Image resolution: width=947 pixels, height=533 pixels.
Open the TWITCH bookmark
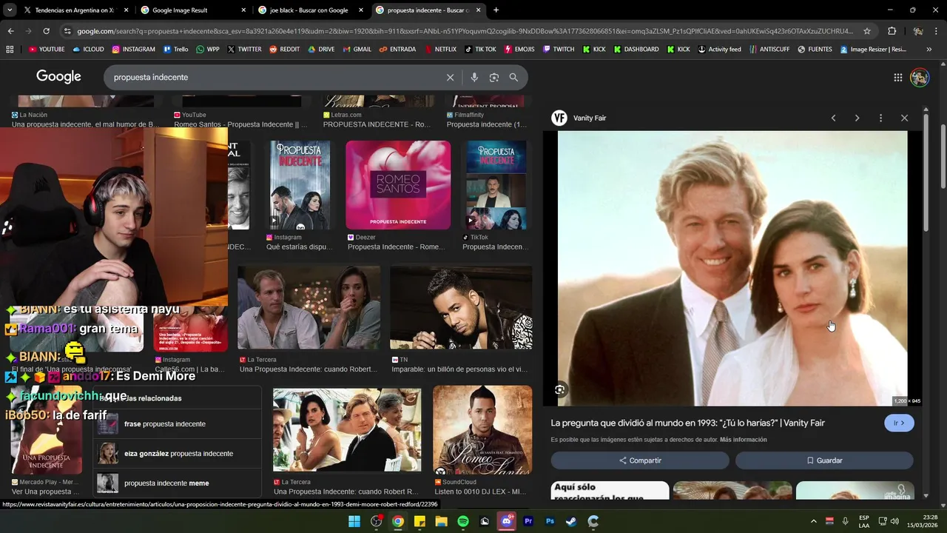point(558,50)
